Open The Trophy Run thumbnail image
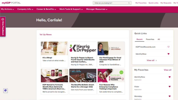The width and height of the screenshot is (178, 100). point(55,48)
